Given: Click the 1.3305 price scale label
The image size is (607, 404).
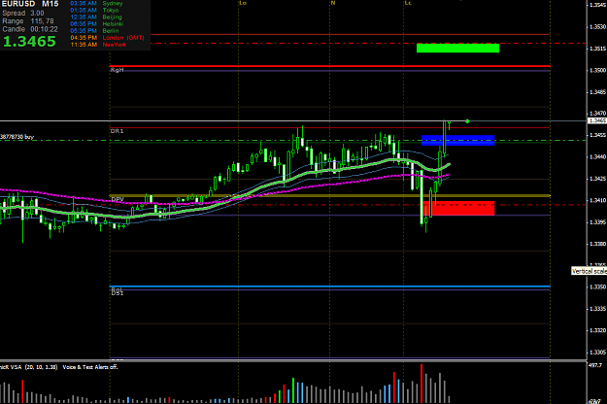Looking at the screenshot, I should tap(598, 353).
